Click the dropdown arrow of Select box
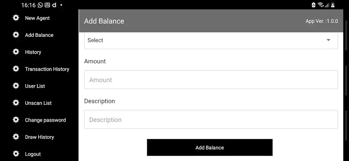The height and width of the screenshot is (161, 349). [x=328, y=40]
